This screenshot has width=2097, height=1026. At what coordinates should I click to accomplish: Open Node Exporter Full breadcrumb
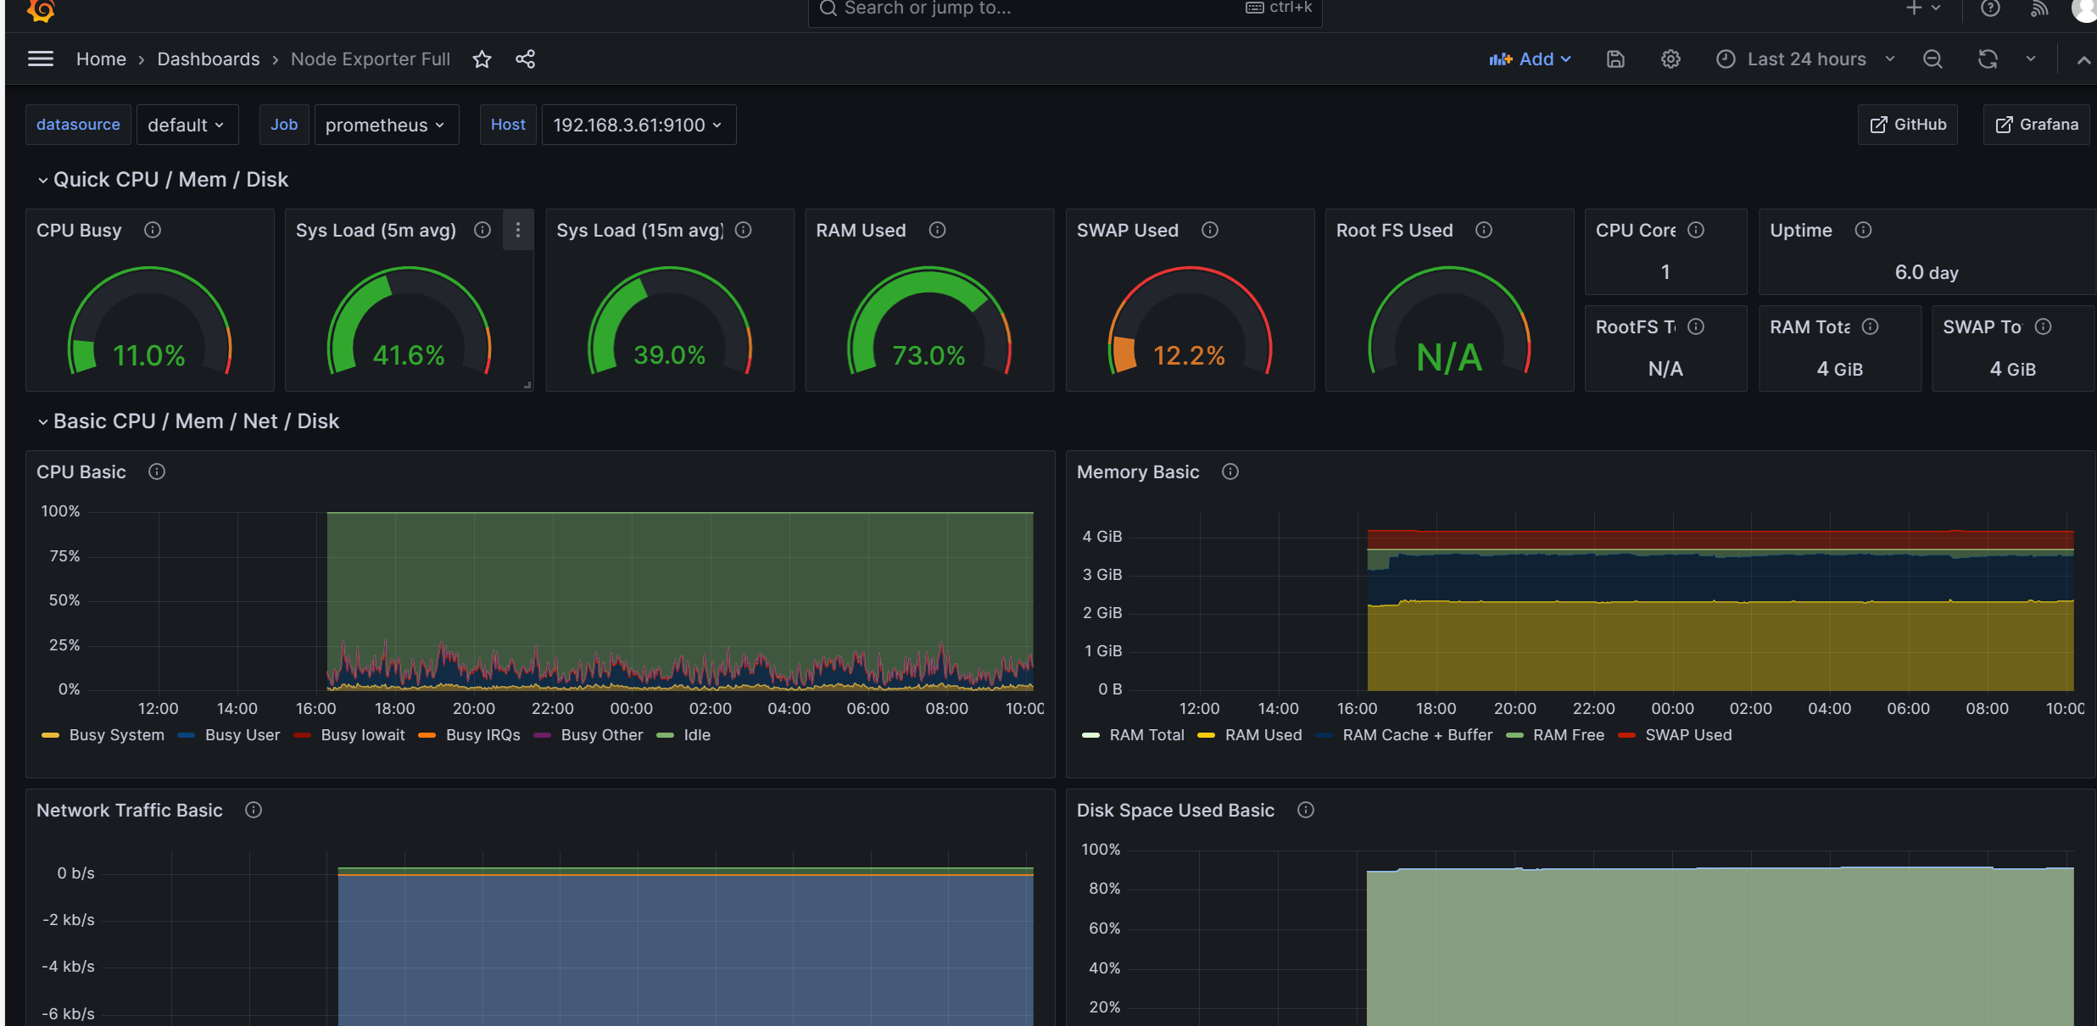tap(371, 59)
